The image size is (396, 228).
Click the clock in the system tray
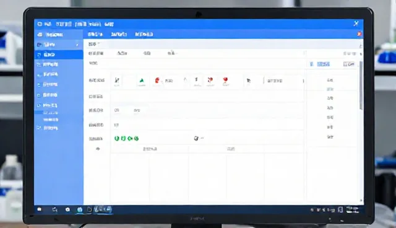[x=353, y=209]
